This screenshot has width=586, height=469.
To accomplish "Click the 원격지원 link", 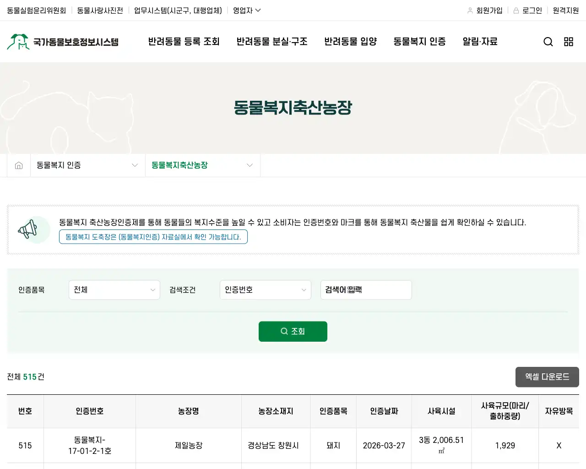I will click(x=566, y=11).
